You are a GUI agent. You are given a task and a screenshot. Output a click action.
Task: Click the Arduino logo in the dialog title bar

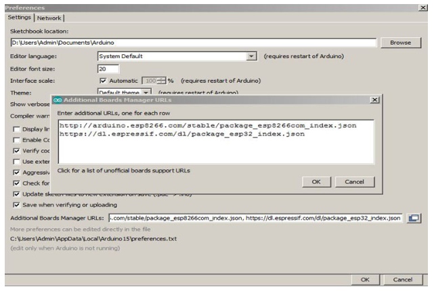[58, 99]
